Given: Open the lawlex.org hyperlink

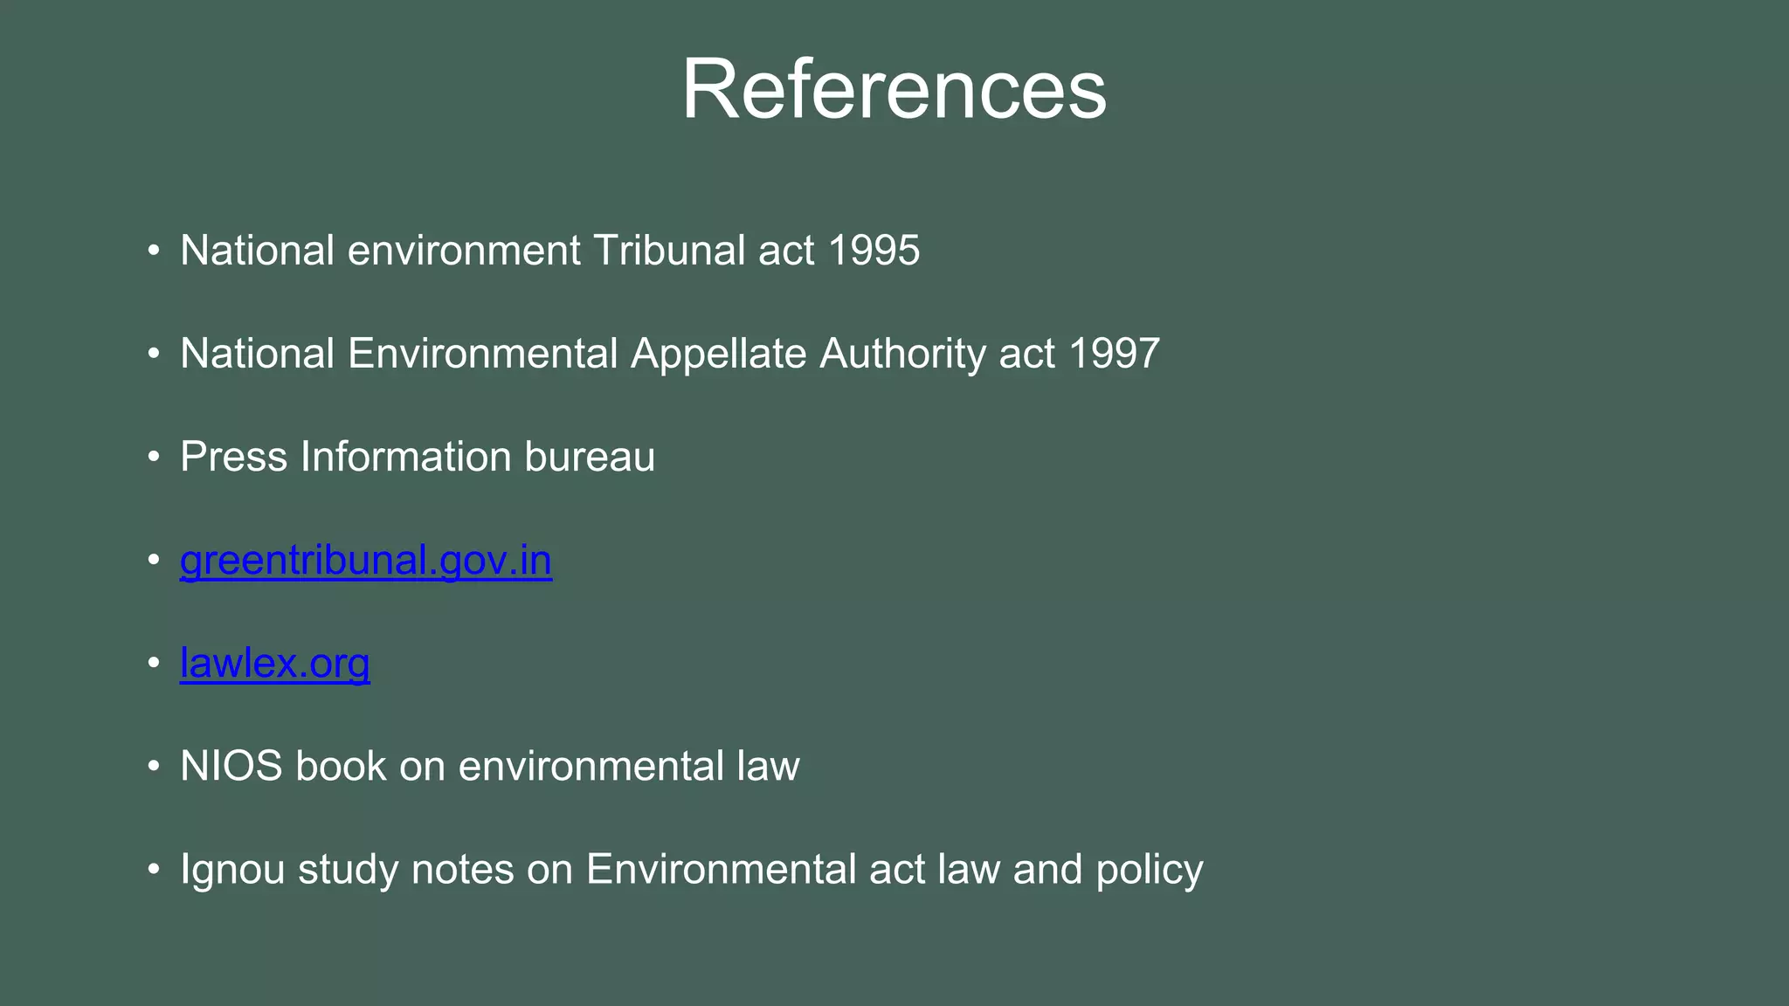Looking at the screenshot, I should point(274,664).
